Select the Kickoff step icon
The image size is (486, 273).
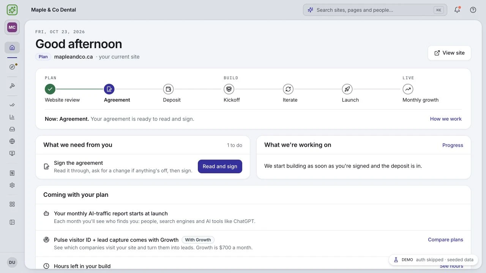[x=229, y=89]
